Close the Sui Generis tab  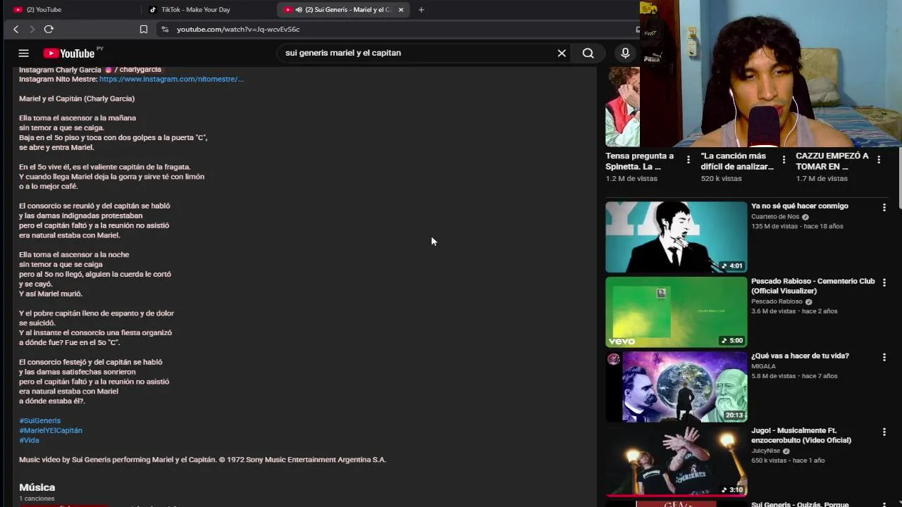[401, 9]
